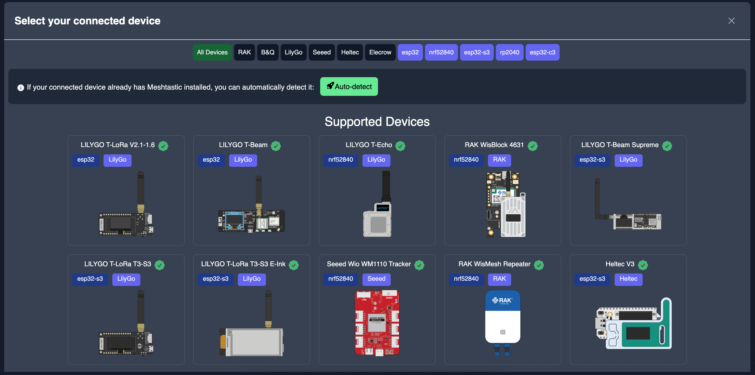Click the 'Seeed Wio WM1110 Tracker' device title
This screenshot has height=375, width=755.
369,264
